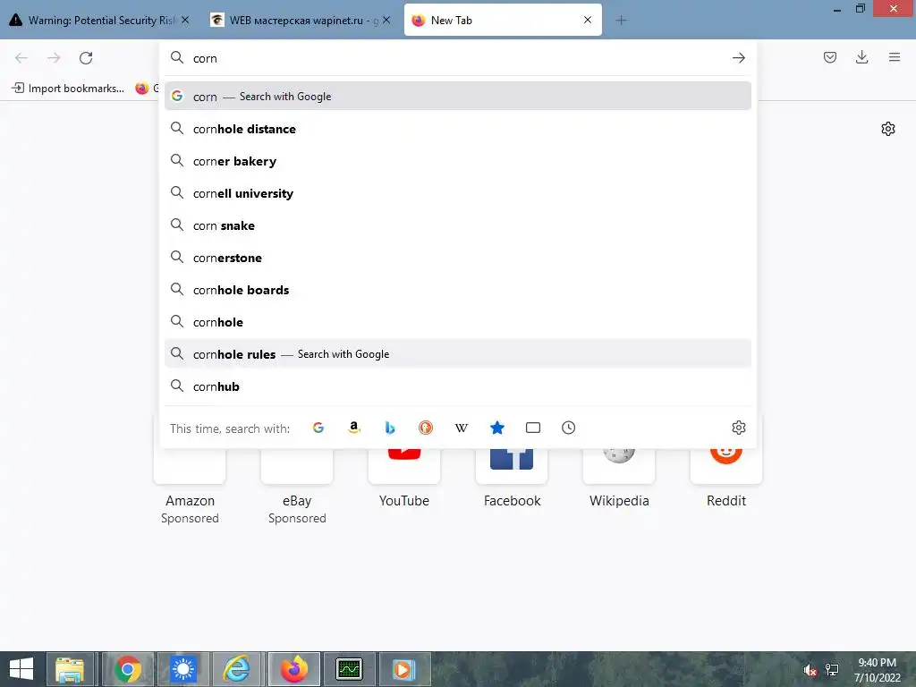
Task: Open the Facebook shortcut tile
Action: (x=512, y=479)
